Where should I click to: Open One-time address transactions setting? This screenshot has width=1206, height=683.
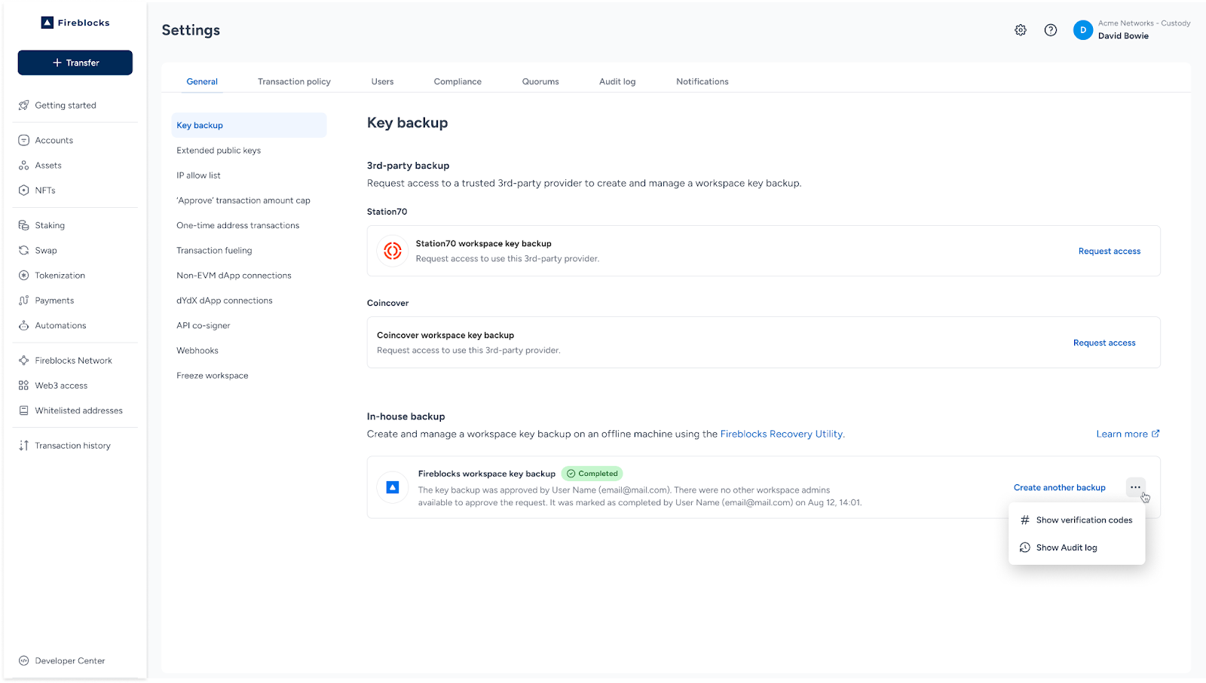(x=238, y=225)
